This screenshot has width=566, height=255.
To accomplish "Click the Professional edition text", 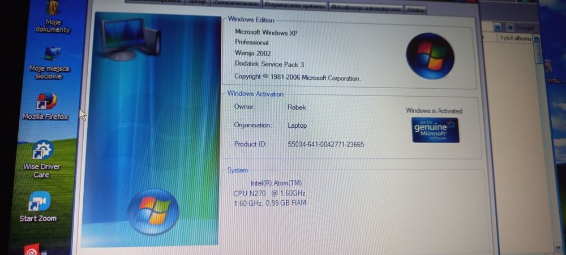I will (252, 42).
